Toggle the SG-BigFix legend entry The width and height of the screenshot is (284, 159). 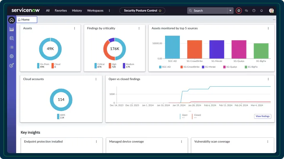tap(251, 67)
